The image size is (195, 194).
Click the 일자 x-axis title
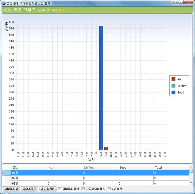point(91,159)
